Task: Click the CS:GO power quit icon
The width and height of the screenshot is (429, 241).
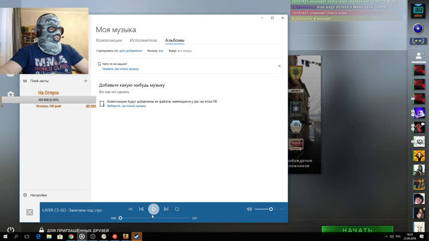Action: (x=10, y=230)
